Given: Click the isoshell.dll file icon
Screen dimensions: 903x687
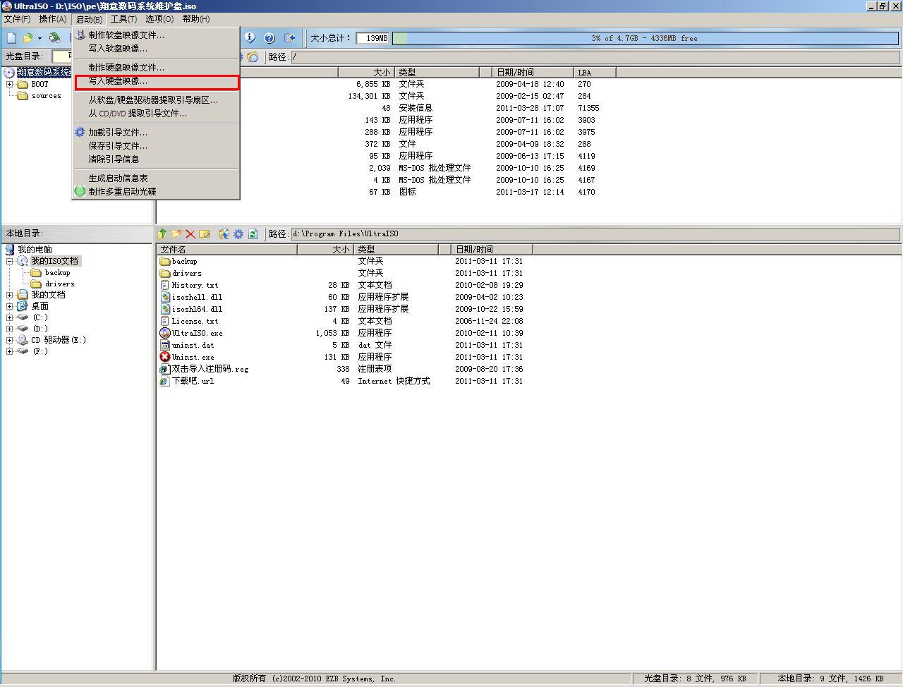Looking at the screenshot, I should pyautogui.click(x=165, y=297).
